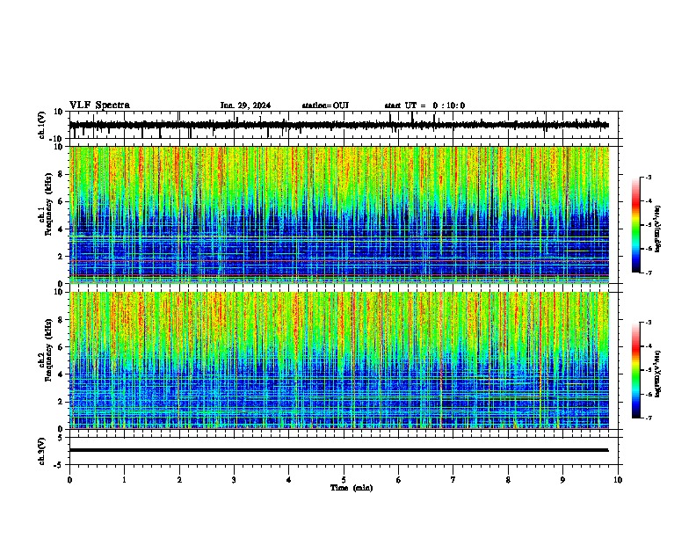Click the time axis tick label '5'
This screenshot has width=696, height=538.
pos(344,480)
